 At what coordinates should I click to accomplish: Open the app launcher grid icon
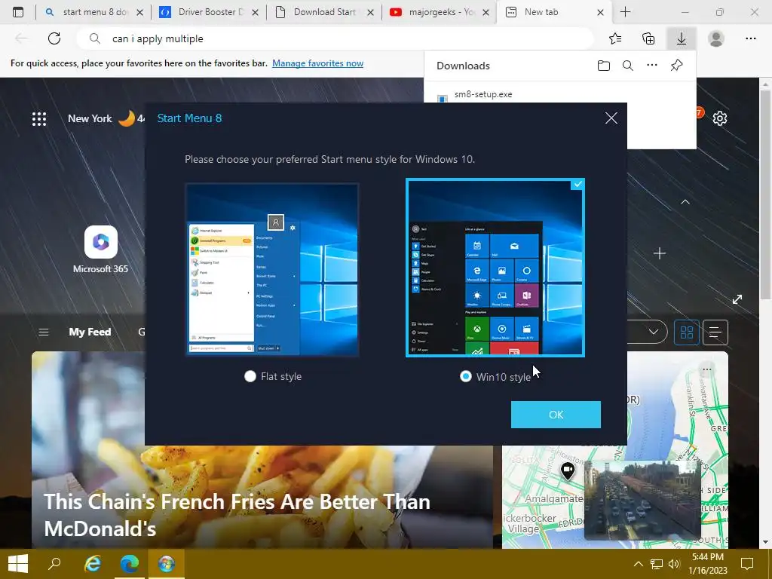tap(39, 118)
